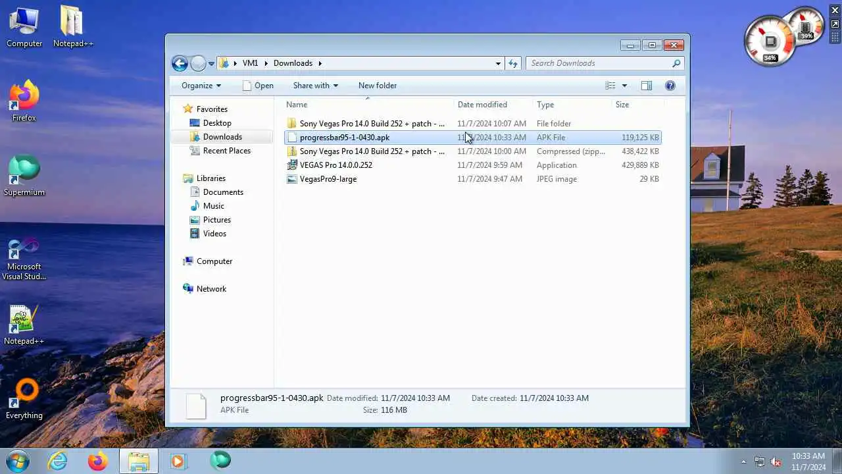
Task: Select the Sony Vegas Pro compressed zip file
Action: click(473, 151)
